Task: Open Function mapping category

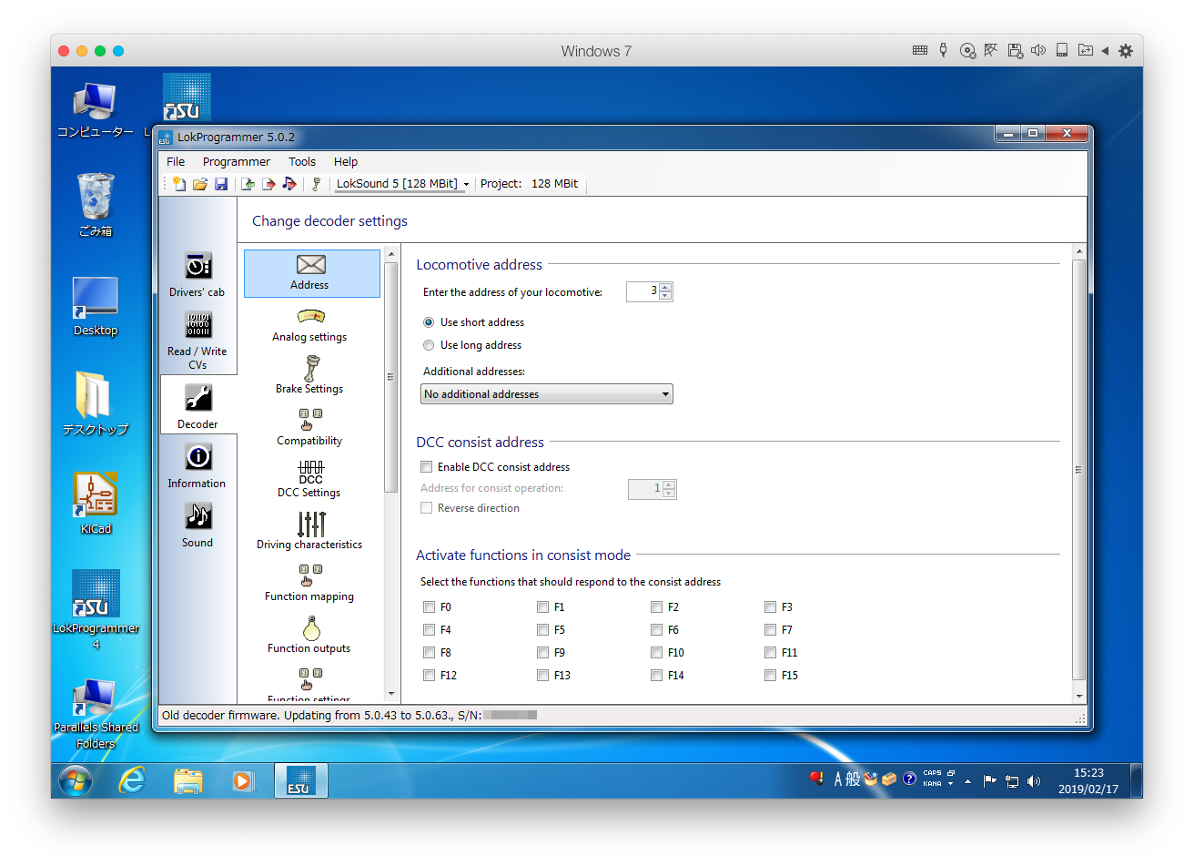Action: click(309, 584)
